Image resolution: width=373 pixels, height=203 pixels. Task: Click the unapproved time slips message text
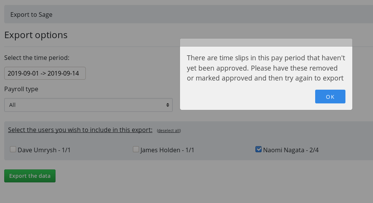pyautogui.click(x=266, y=68)
